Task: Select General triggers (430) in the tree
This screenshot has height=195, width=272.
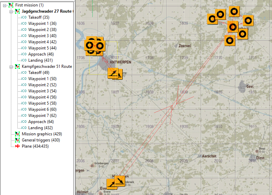Action: [41, 140]
